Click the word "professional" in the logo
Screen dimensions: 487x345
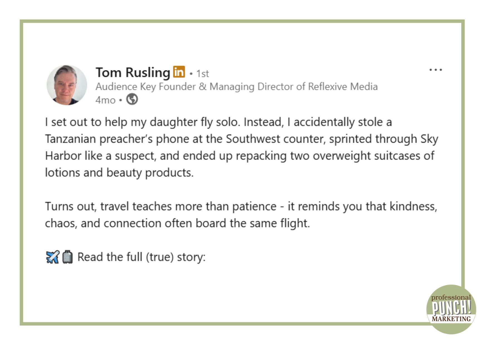451,297
